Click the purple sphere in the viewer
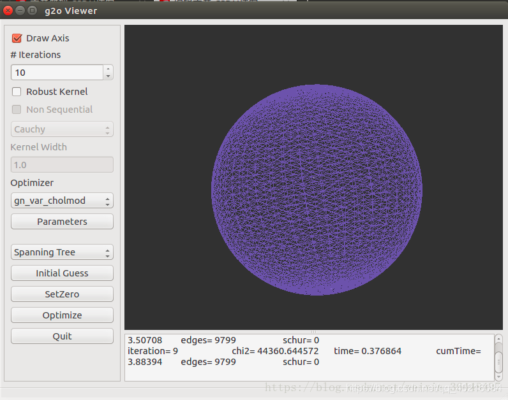Image resolution: width=508 pixels, height=400 pixels. point(317,190)
